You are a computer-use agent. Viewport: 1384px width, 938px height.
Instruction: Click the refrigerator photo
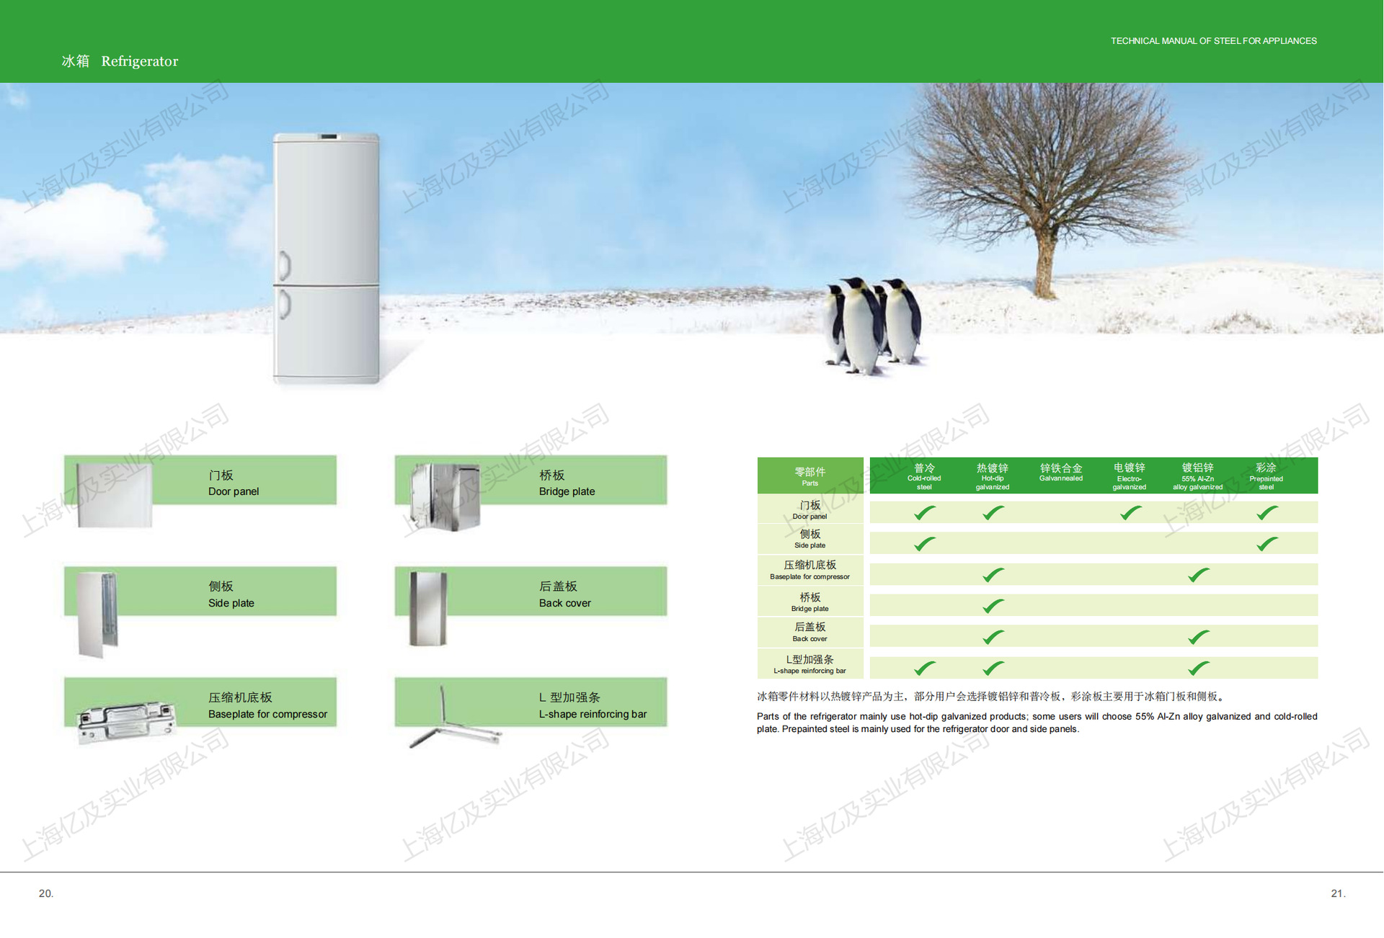[327, 257]
